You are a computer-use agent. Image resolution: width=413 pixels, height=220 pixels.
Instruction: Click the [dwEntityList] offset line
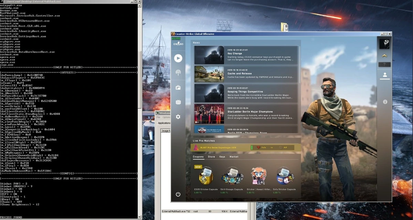[22, 88]
